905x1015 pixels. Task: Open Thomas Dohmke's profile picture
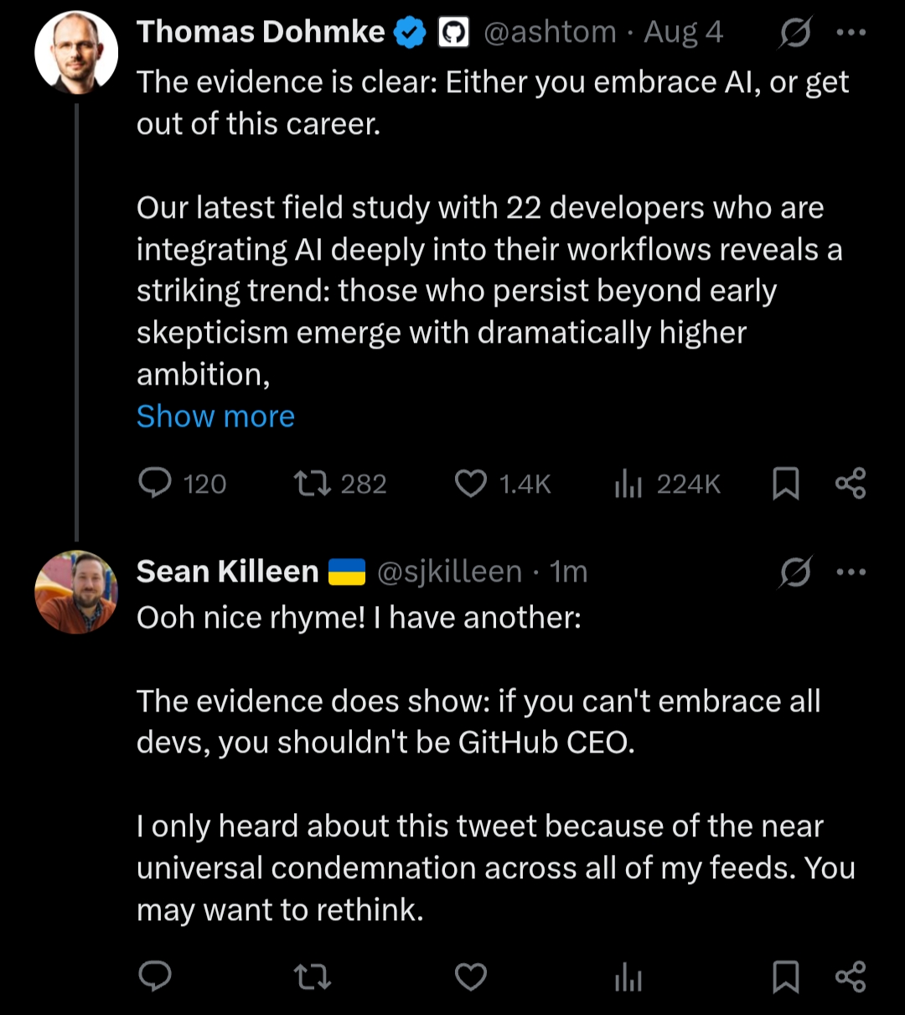[76, 52]
